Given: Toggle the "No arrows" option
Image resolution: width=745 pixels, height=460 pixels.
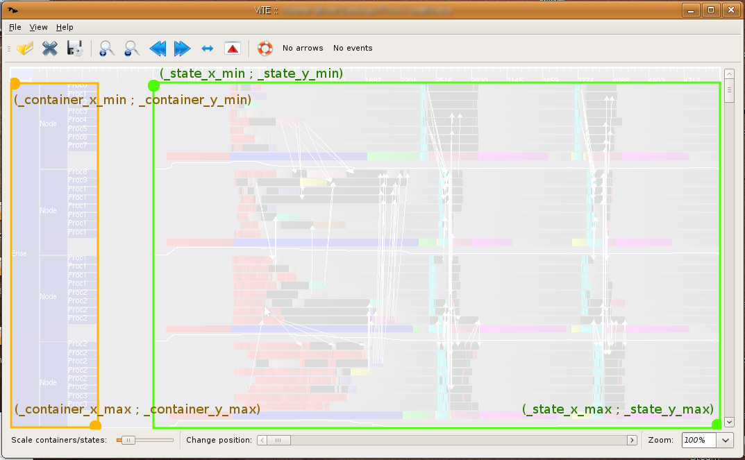Looking at the screenshot, I should click(303, 49).
